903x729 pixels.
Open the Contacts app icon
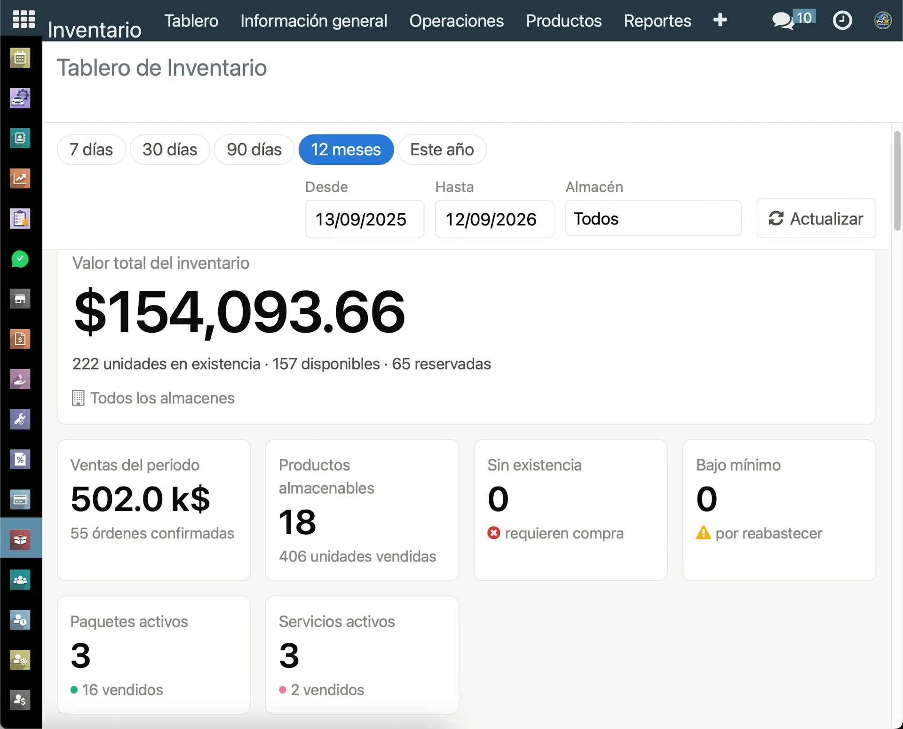pyautogui.click(x=20, y=138)
